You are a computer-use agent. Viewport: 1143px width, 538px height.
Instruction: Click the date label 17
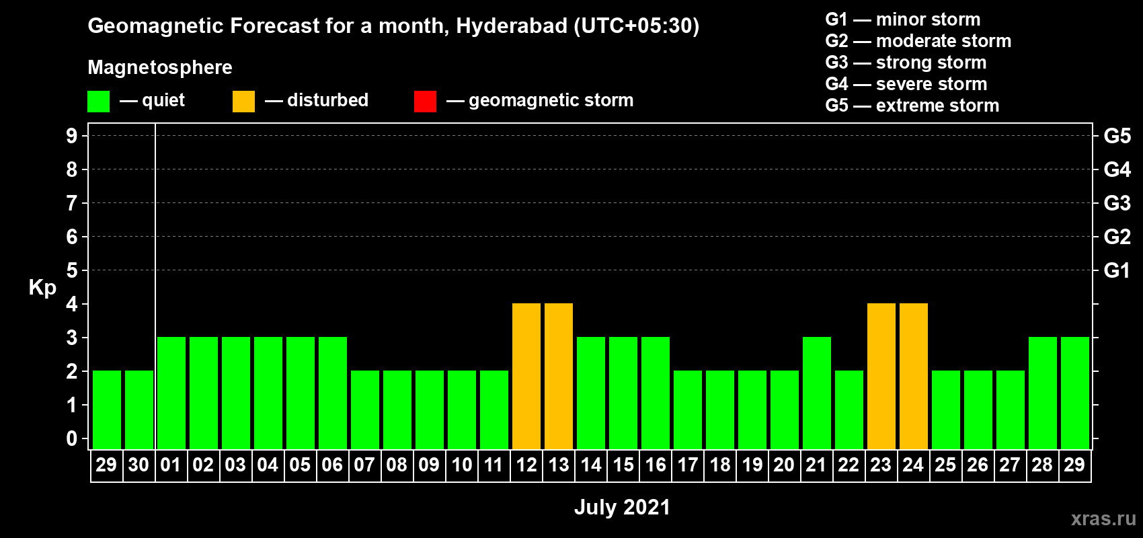pyautogui.click(x=687, y=465)
